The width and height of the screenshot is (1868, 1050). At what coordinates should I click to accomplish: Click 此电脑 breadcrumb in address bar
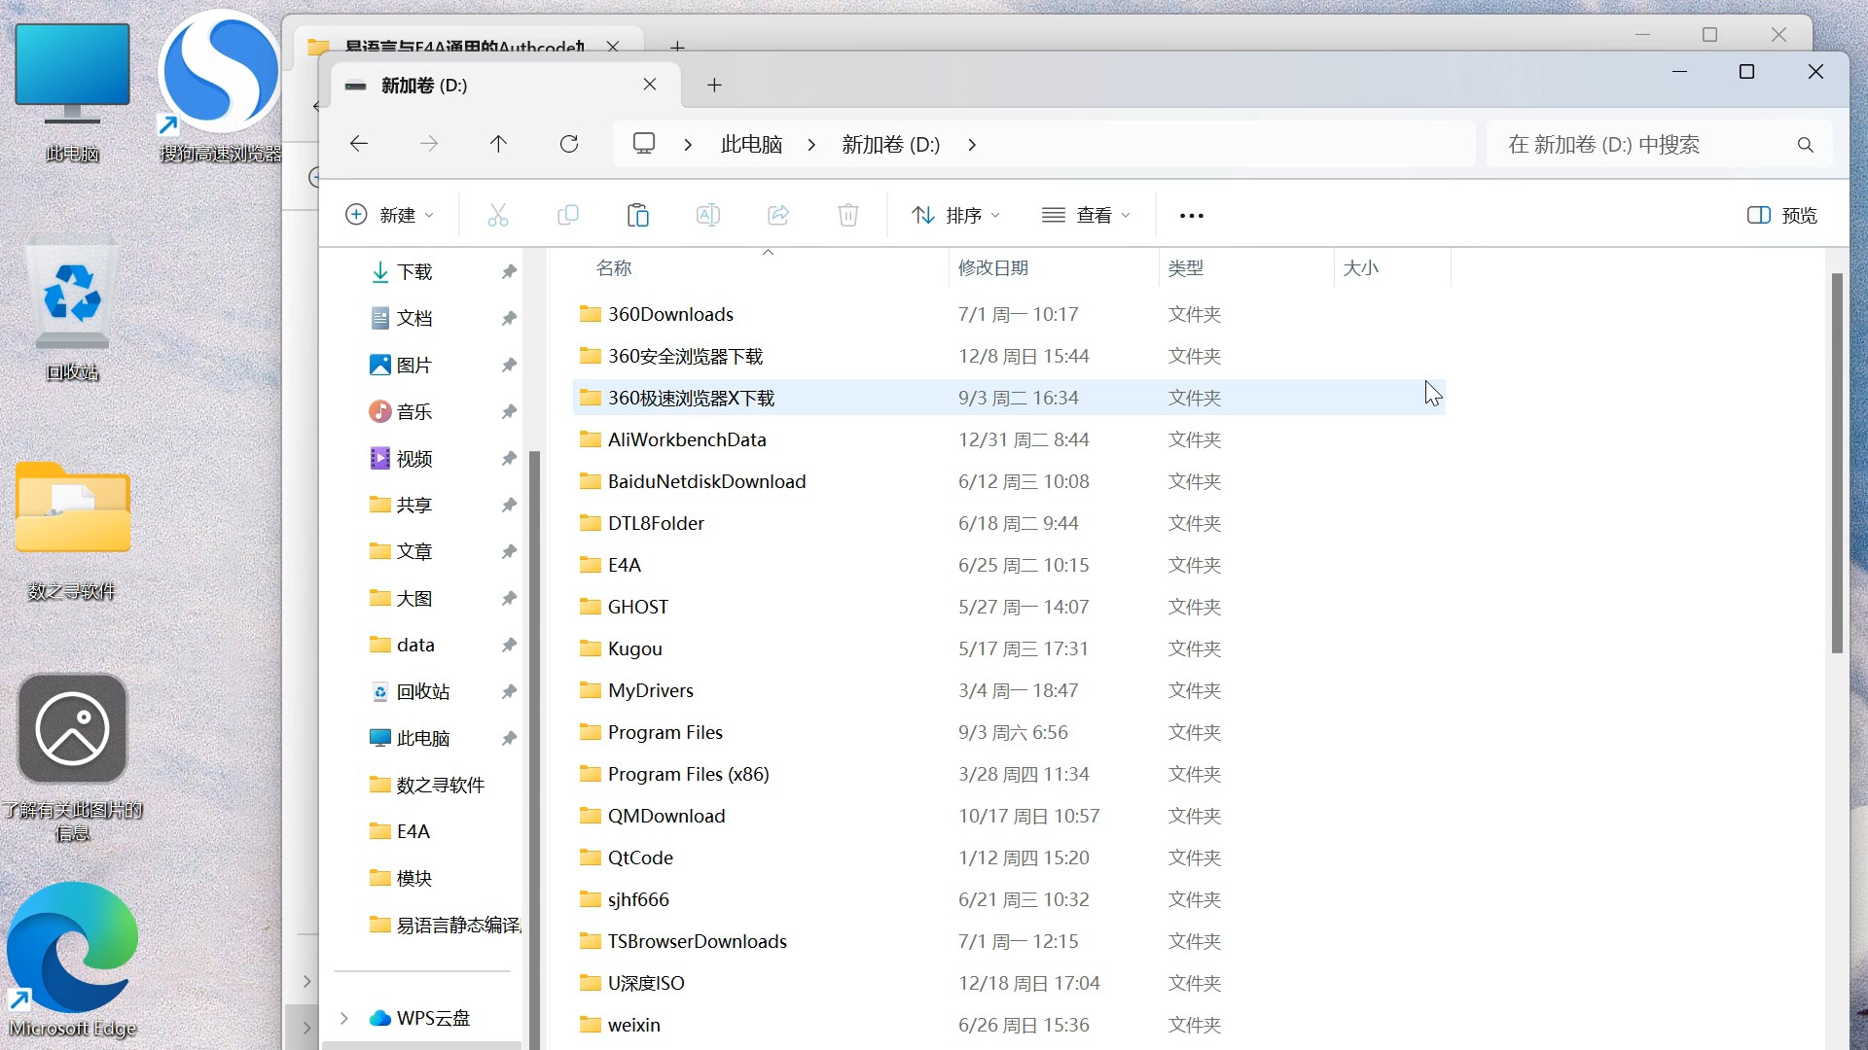751,145
